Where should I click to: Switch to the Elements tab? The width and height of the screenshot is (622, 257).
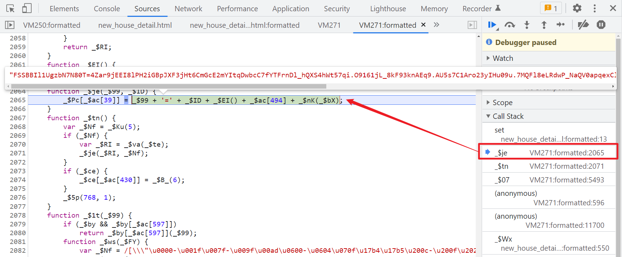click(64, 8)
